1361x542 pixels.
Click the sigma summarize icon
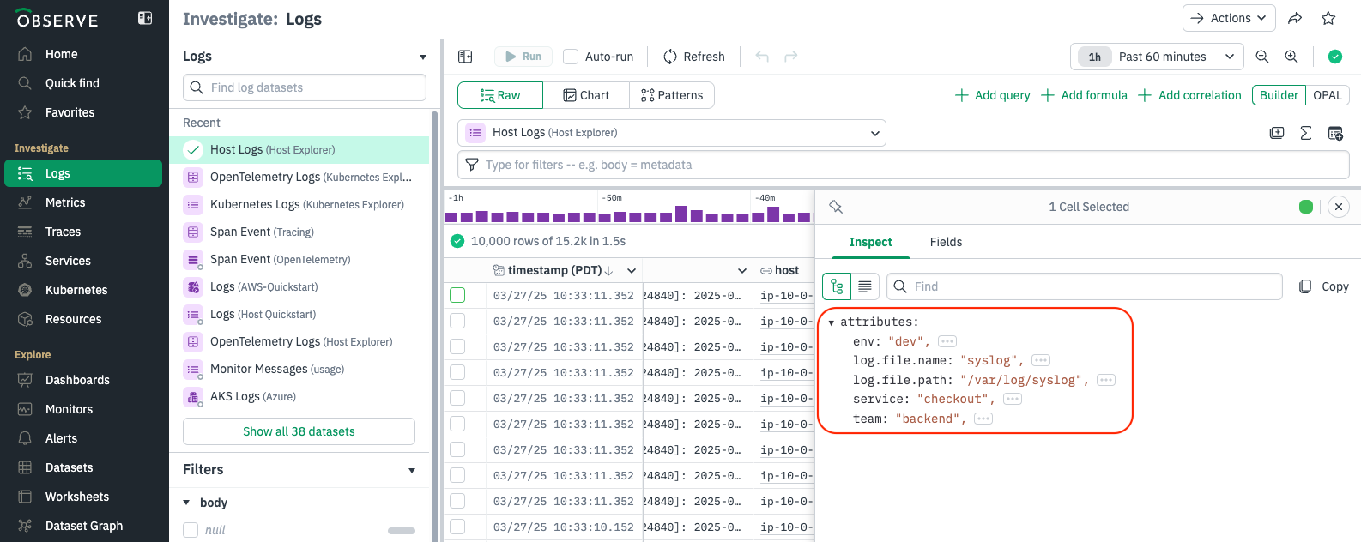tap(1306, 133)
